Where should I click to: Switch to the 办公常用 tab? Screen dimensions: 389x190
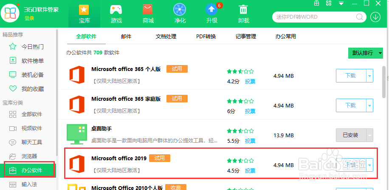click(x=286, y=37)
